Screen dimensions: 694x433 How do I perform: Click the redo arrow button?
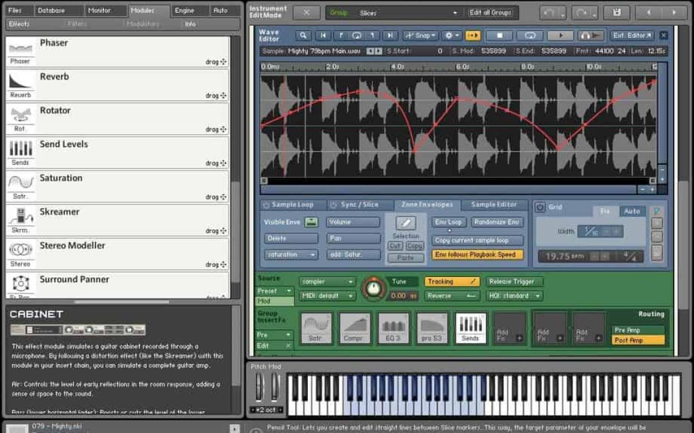581,13
